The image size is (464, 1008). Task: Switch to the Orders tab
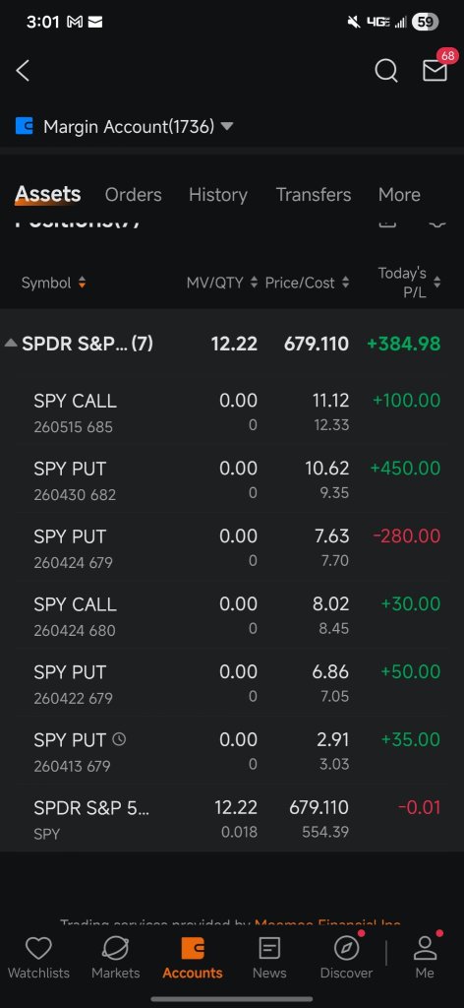(134, 195)
